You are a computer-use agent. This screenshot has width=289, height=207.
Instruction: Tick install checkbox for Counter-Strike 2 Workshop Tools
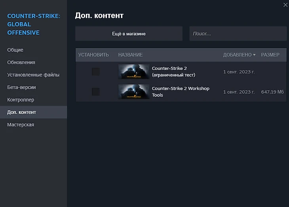pyautogui.click(x=95, y=92)
